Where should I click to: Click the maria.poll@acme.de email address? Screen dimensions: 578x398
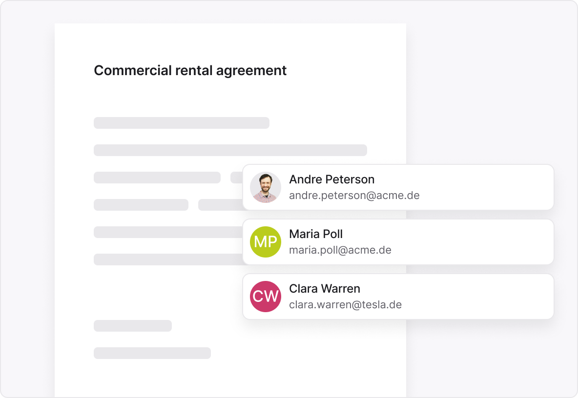click(340, 250)
